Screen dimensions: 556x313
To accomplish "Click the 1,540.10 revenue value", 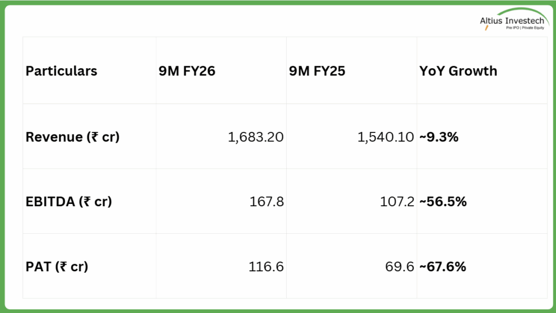I will click(386, 137).
